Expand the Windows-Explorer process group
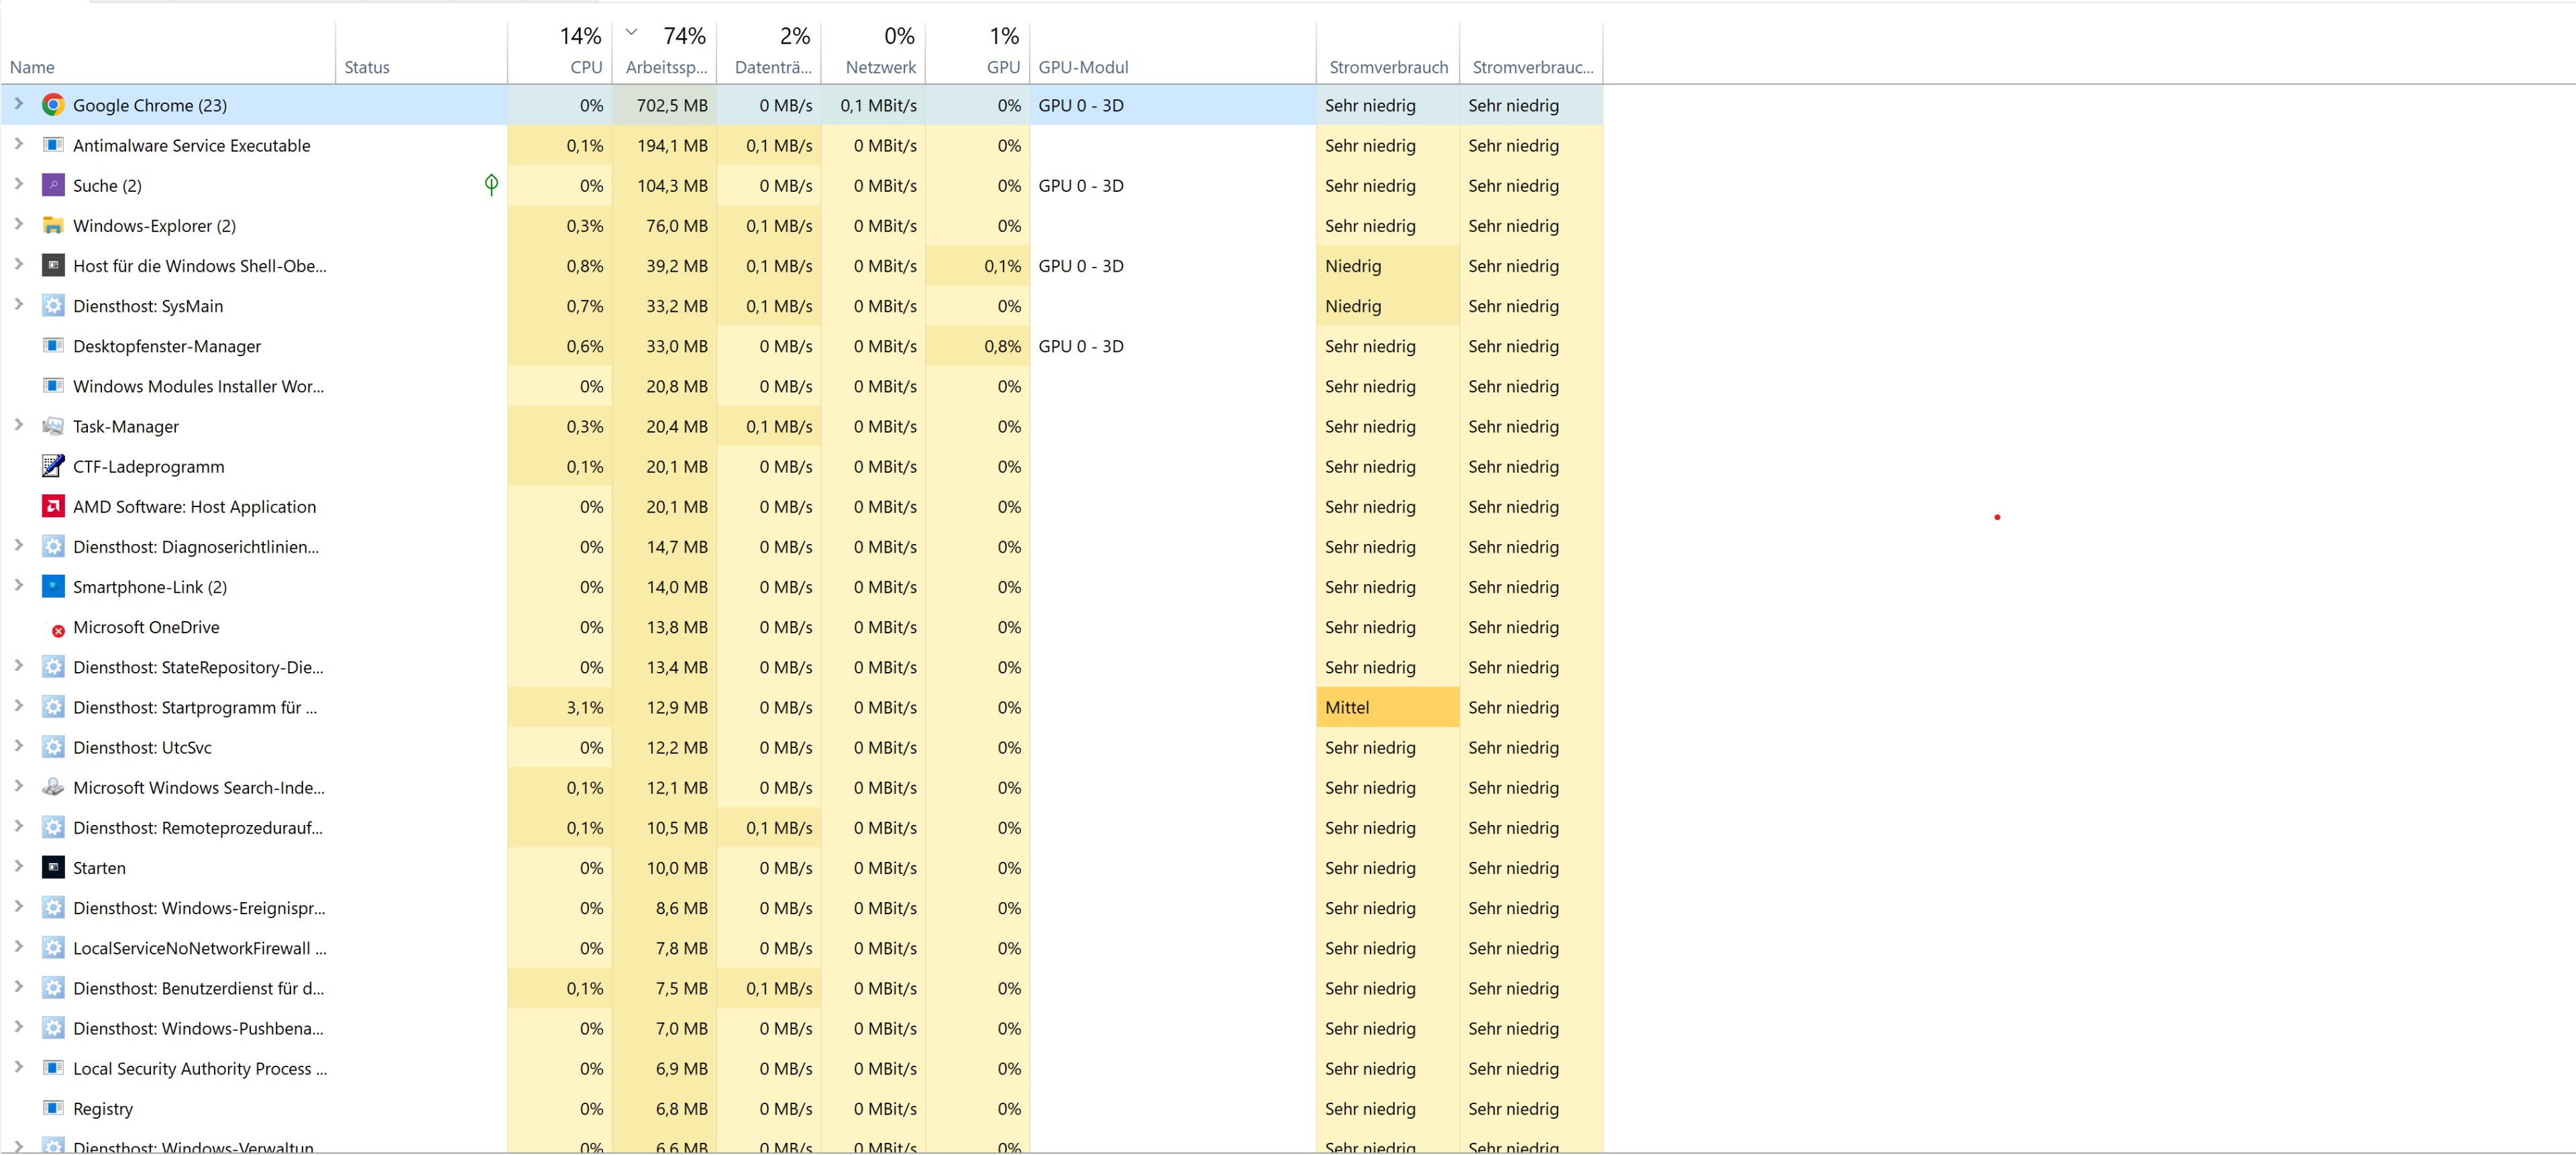The height and width of the screenshot is (1155, 2576). [18, 225]
